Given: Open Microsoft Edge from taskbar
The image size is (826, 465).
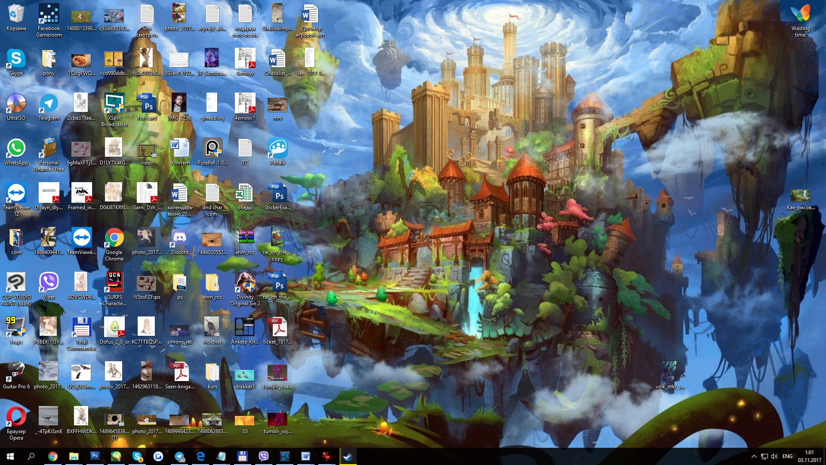Looking at the screenshot, I should (200, 456).
